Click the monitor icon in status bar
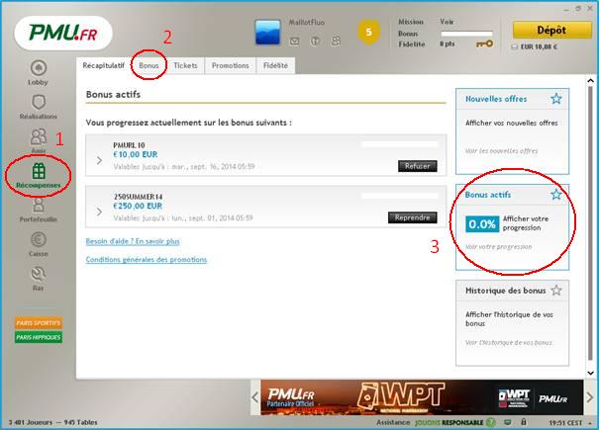The width and height of the screenshot is (599, 430). pos(507,422)
